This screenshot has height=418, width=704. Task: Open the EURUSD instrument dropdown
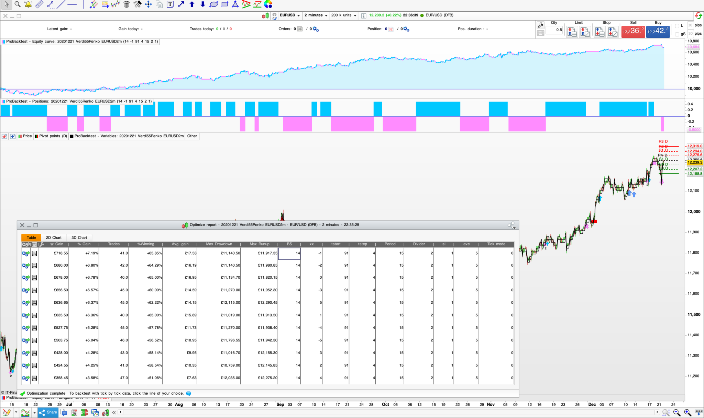[x=290, y=15]
